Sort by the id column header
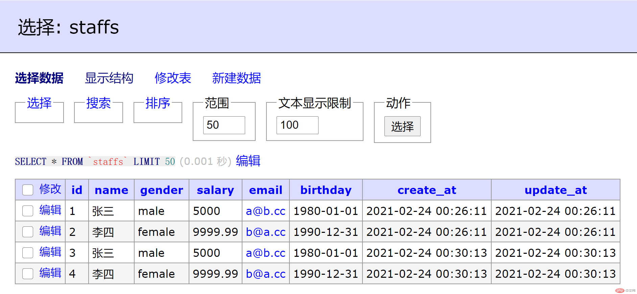Viewport: 637px width, 294px height. point(77,190)
